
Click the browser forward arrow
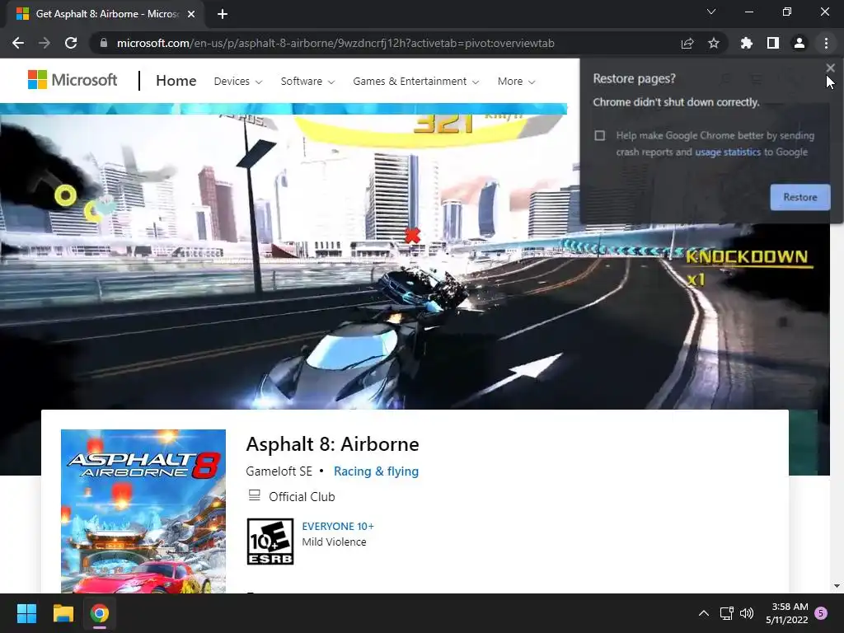click(45, 43)
